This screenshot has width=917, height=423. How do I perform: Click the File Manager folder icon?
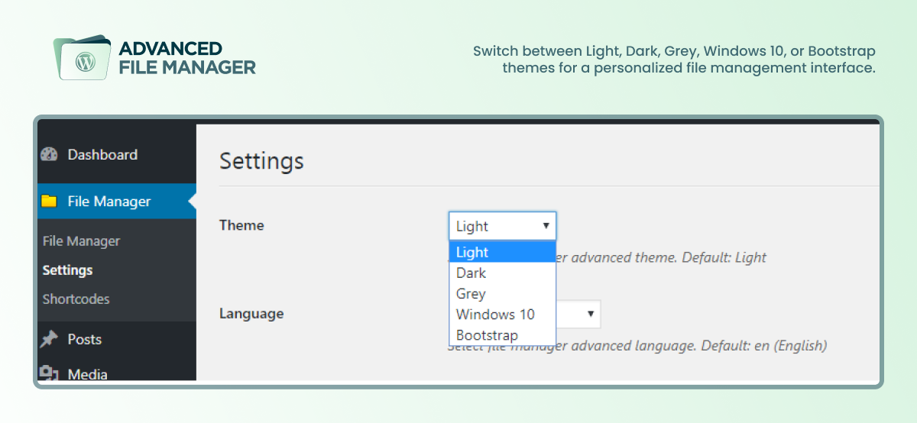pos(50,202)
